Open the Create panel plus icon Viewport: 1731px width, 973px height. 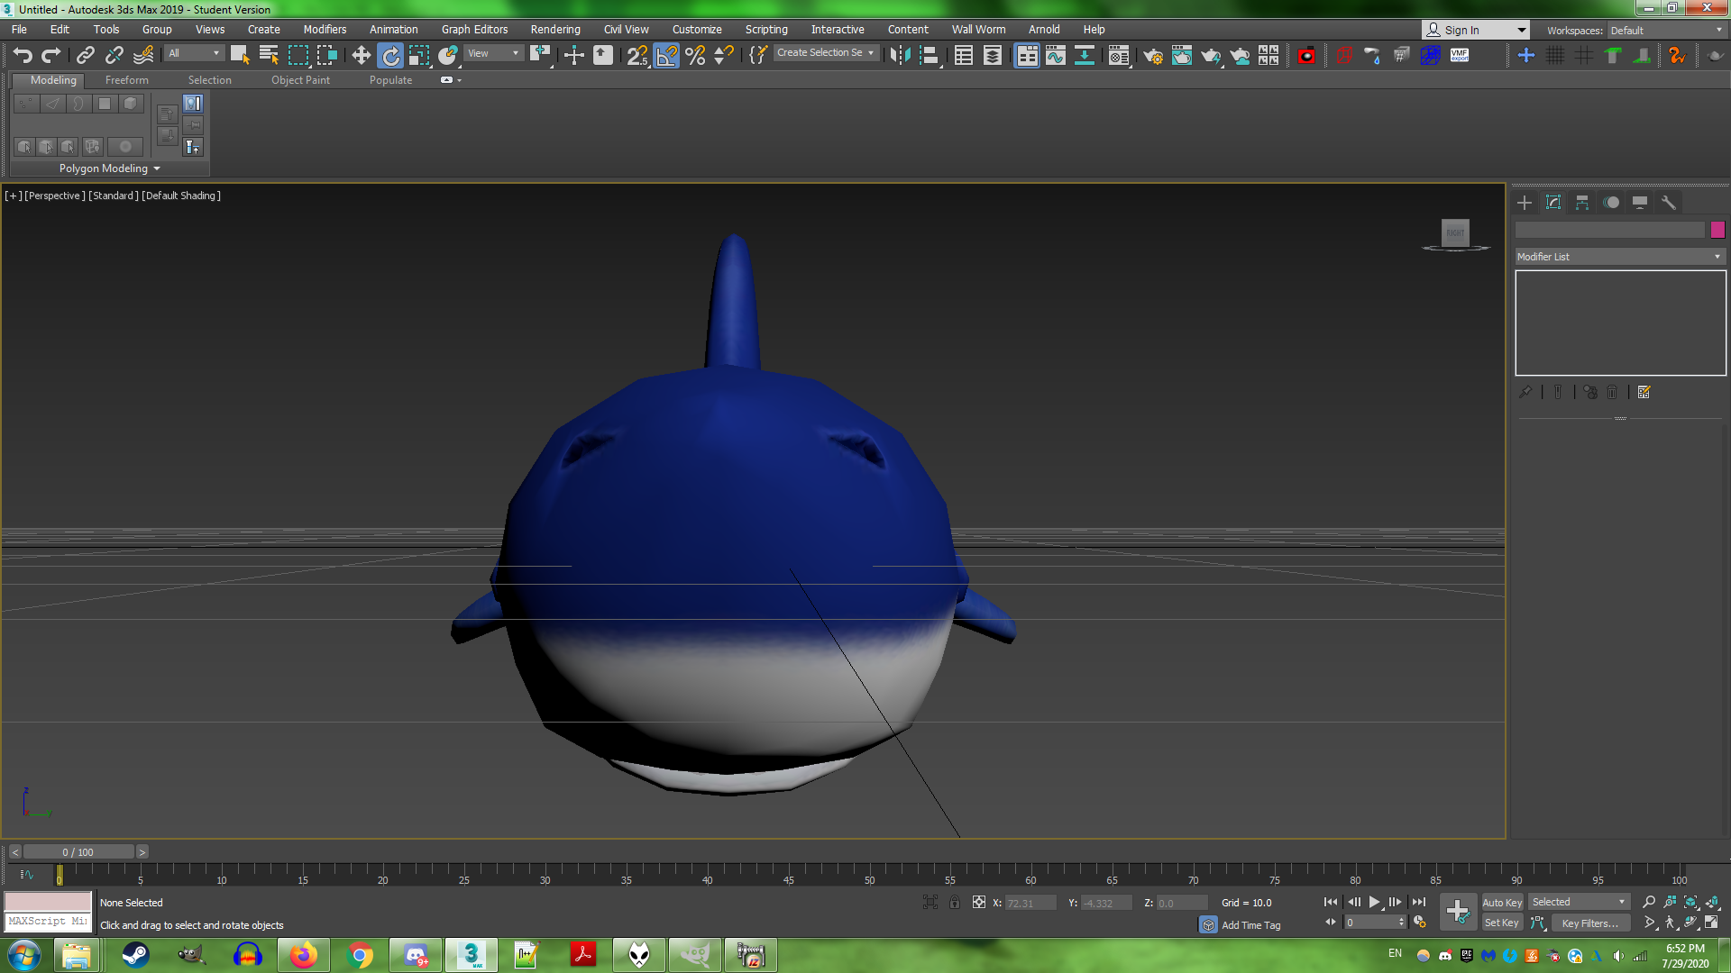click(1525, 203)
